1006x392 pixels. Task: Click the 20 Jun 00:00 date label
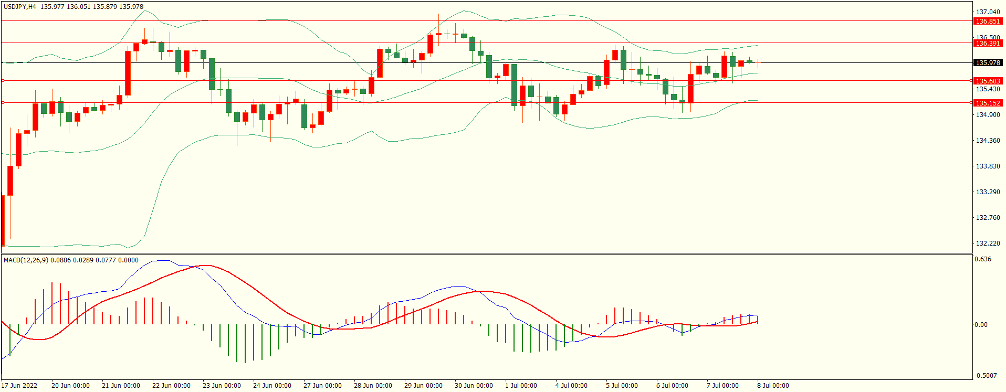70,386
